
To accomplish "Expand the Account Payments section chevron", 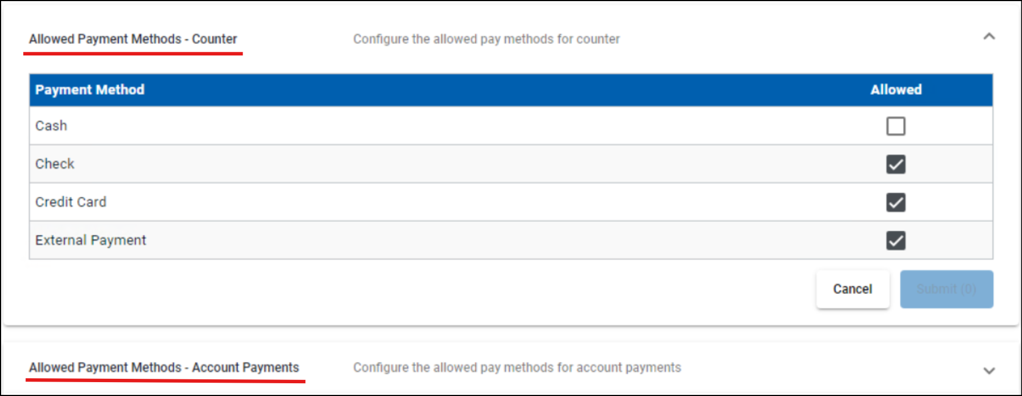I will pyautogui.click(x=989, y=370).
